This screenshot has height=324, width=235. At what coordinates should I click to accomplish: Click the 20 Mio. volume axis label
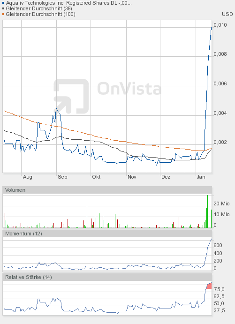[222, 204]
